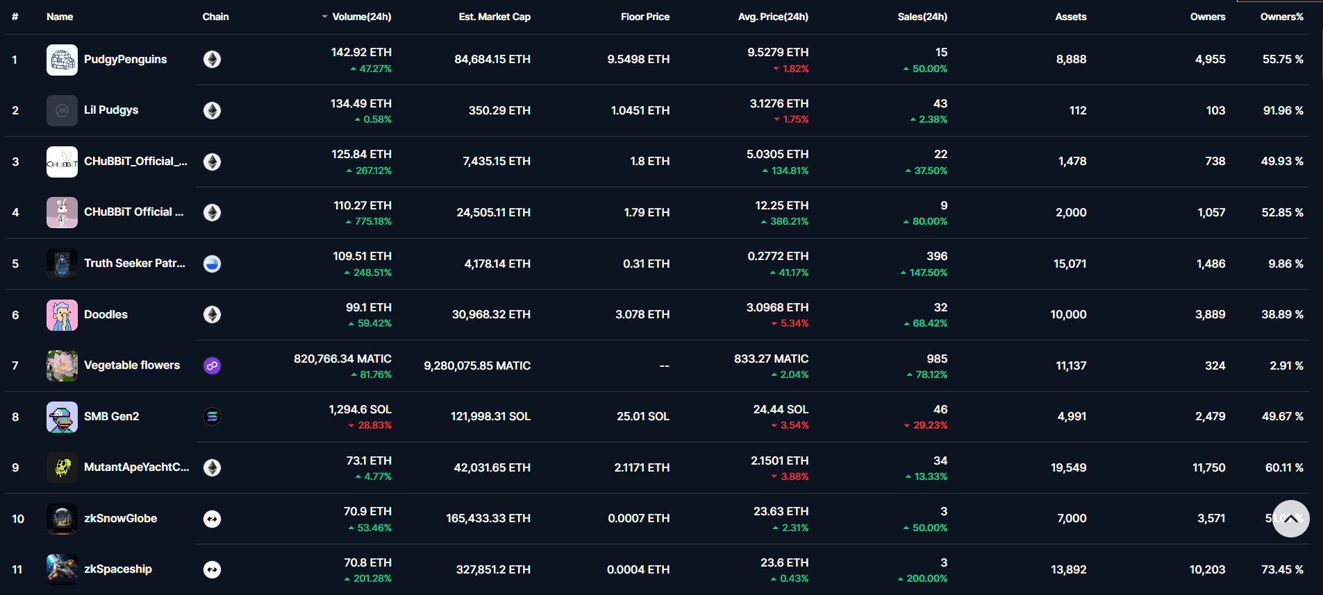Viewport: 1323px width, 595px height.
Task: Sort by the Sales(24h) column header
Action: (x=922, y=17)
